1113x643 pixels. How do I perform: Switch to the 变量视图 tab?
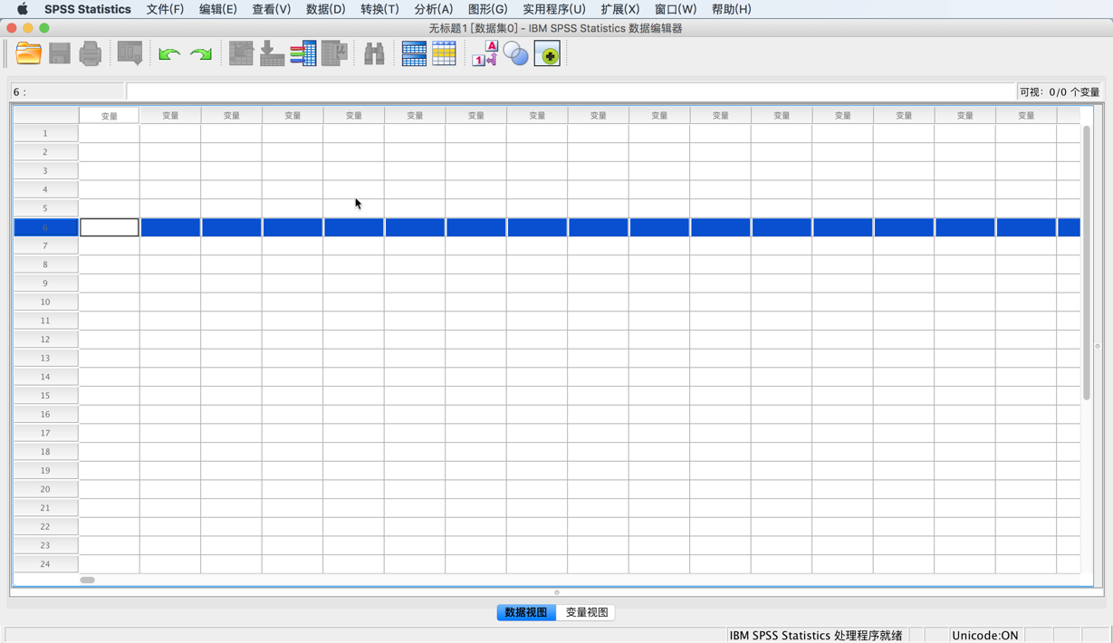click(586, 612)
